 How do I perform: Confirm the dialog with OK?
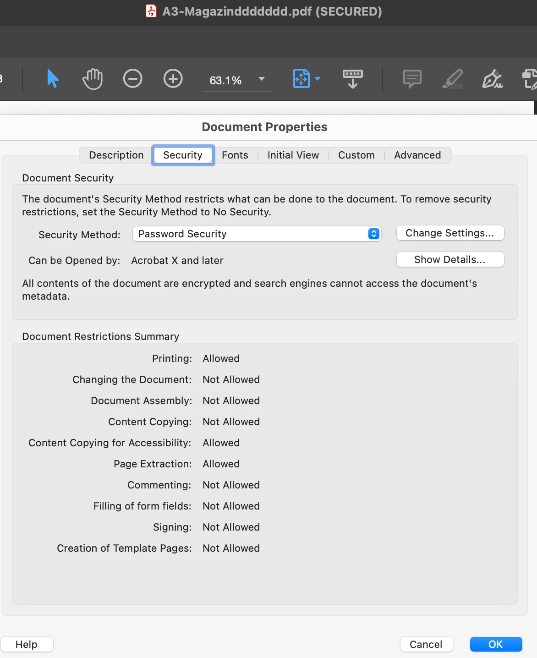(x=496, y=644)
